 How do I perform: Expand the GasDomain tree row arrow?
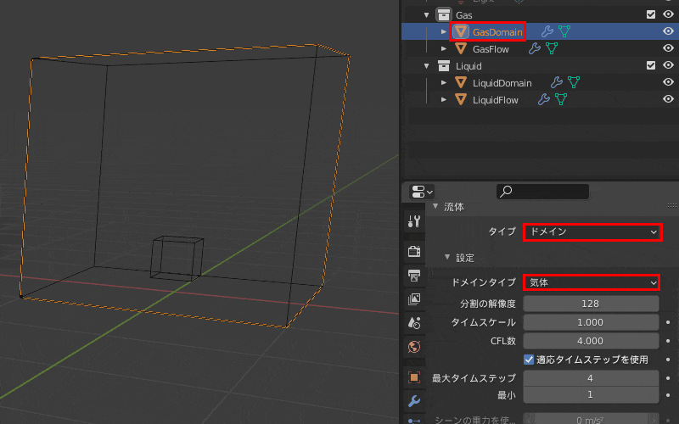point(444,31)
